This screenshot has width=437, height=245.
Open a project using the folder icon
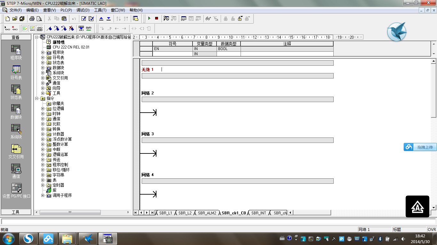[x=15, y=19]
